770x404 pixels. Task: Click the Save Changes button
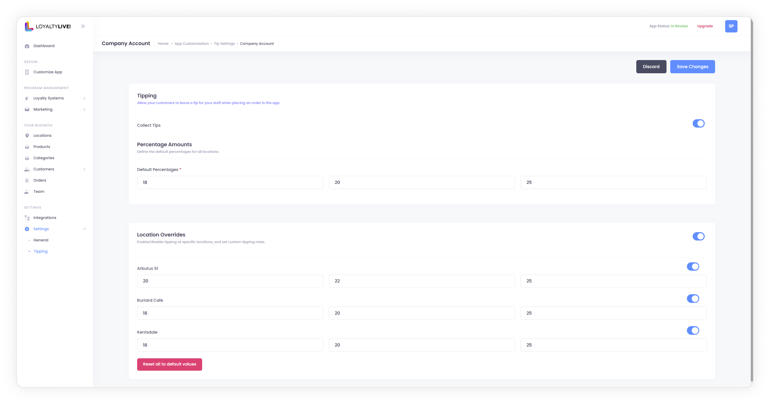pyautogui.click(x=692, y=67)
